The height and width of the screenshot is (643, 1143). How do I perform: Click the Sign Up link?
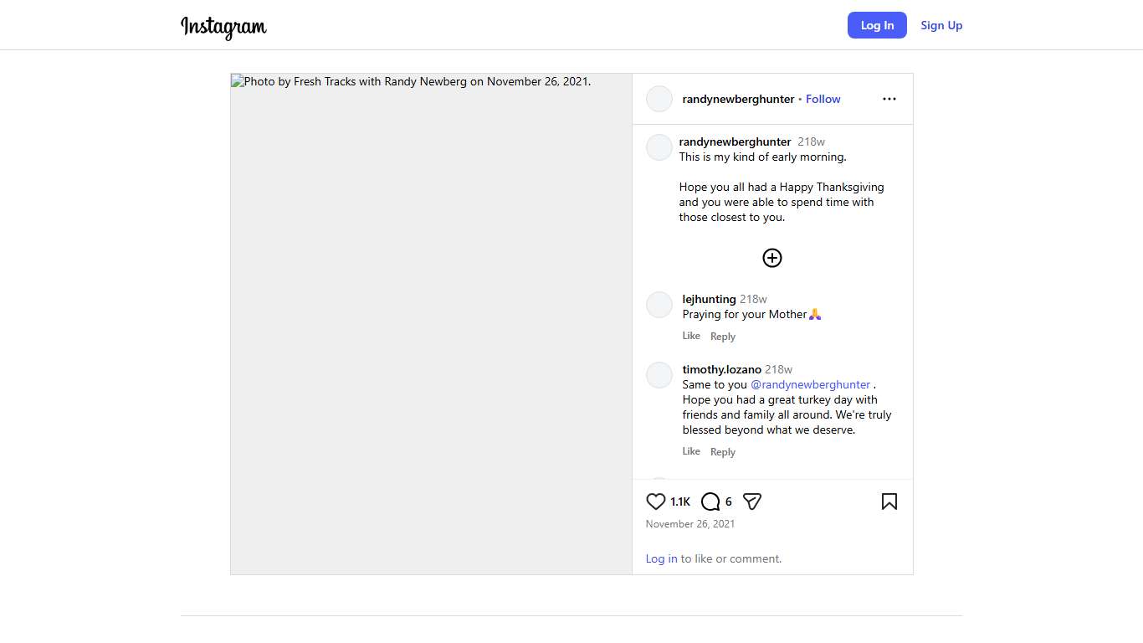click(x=941, y=25)
